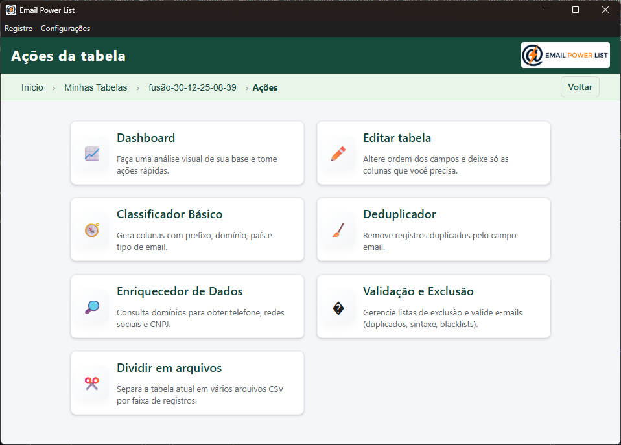Click the scissors icon for Dividir em arquivos
Screen dimensions: 621x445
tap(92, 383)
